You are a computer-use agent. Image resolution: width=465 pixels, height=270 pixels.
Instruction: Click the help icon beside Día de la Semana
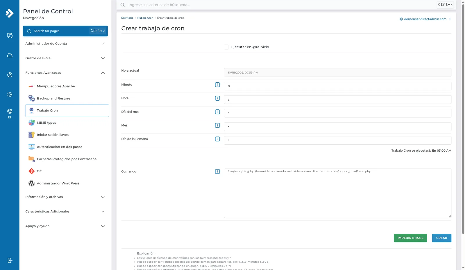coord(217,139)
